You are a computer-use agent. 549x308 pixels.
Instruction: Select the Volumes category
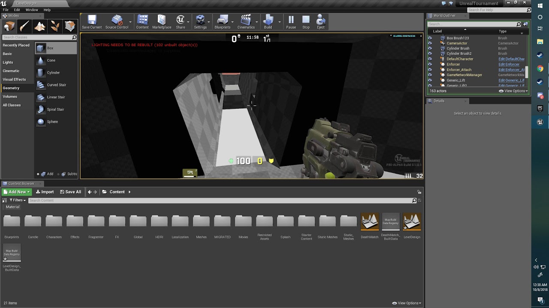click(10, 97)
